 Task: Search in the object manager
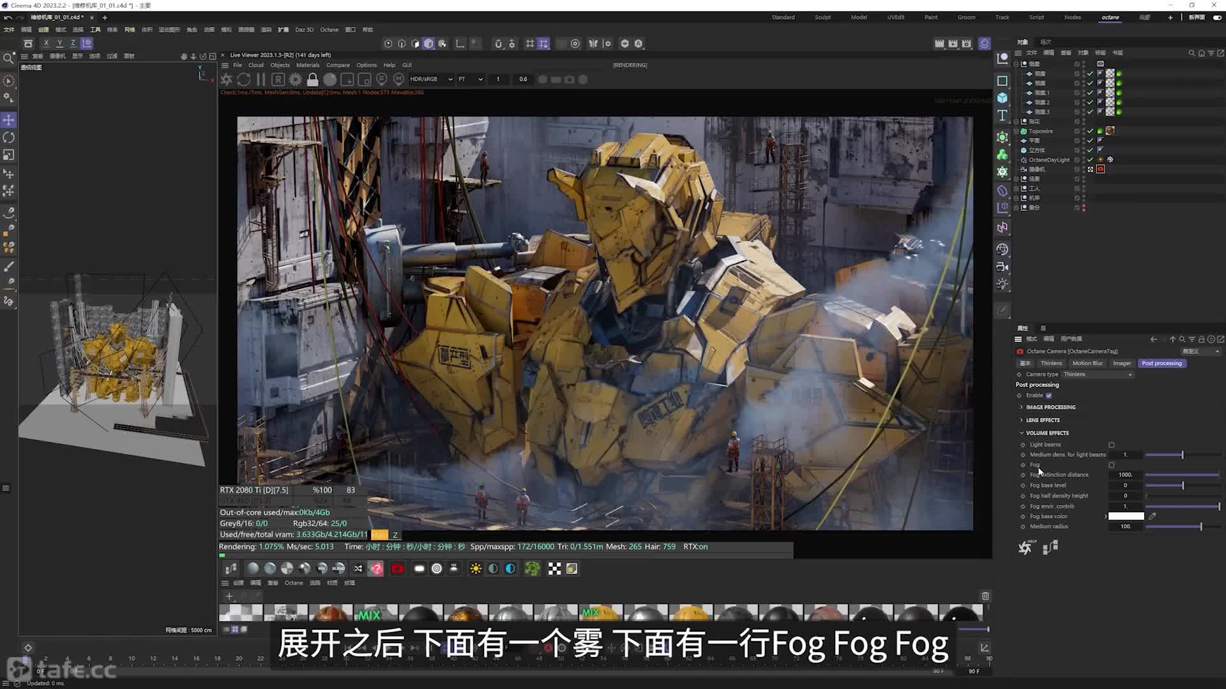(1192, 53)
